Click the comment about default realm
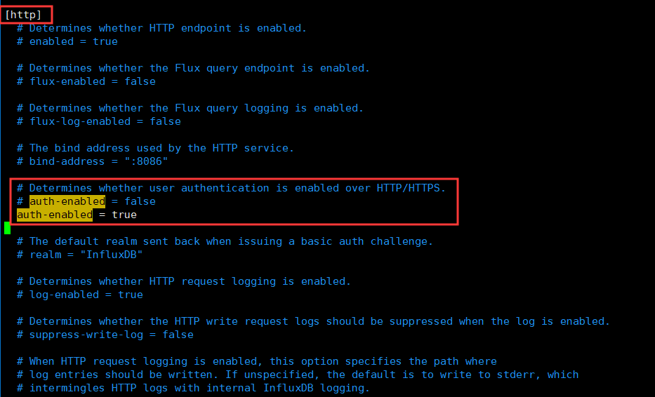This screenshot has width=655, height=397. (x=225, y=241)
